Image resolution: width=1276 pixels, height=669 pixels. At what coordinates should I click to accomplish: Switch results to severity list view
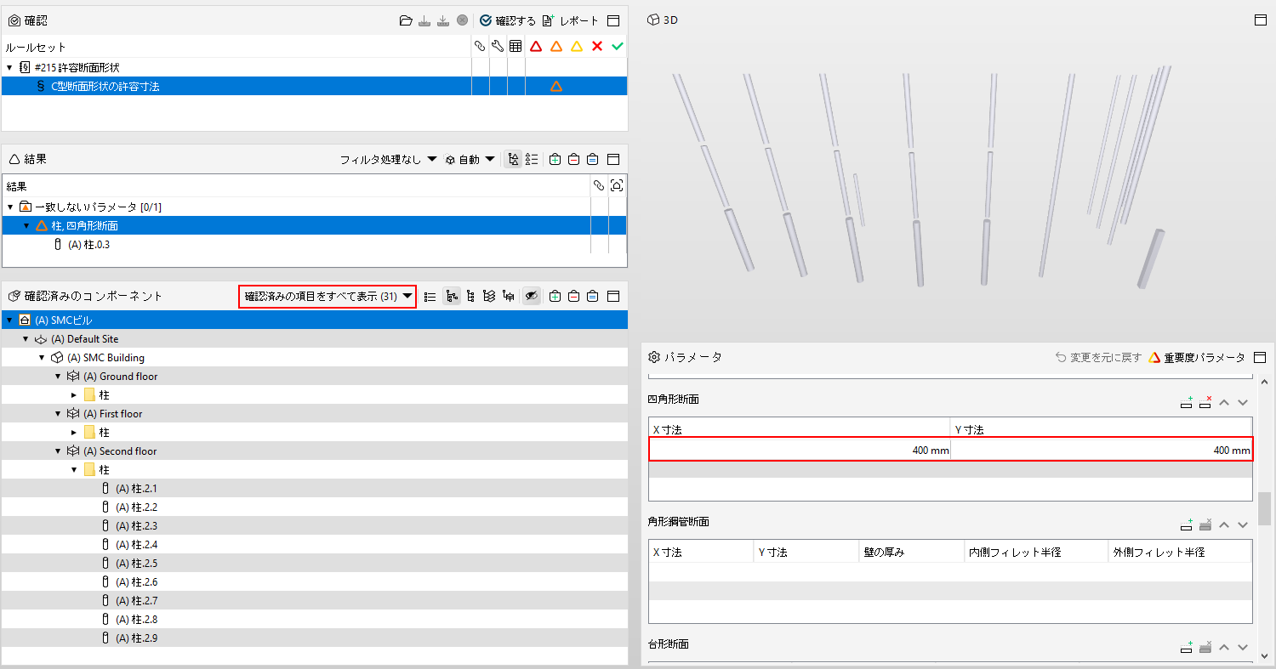[532, 159]
